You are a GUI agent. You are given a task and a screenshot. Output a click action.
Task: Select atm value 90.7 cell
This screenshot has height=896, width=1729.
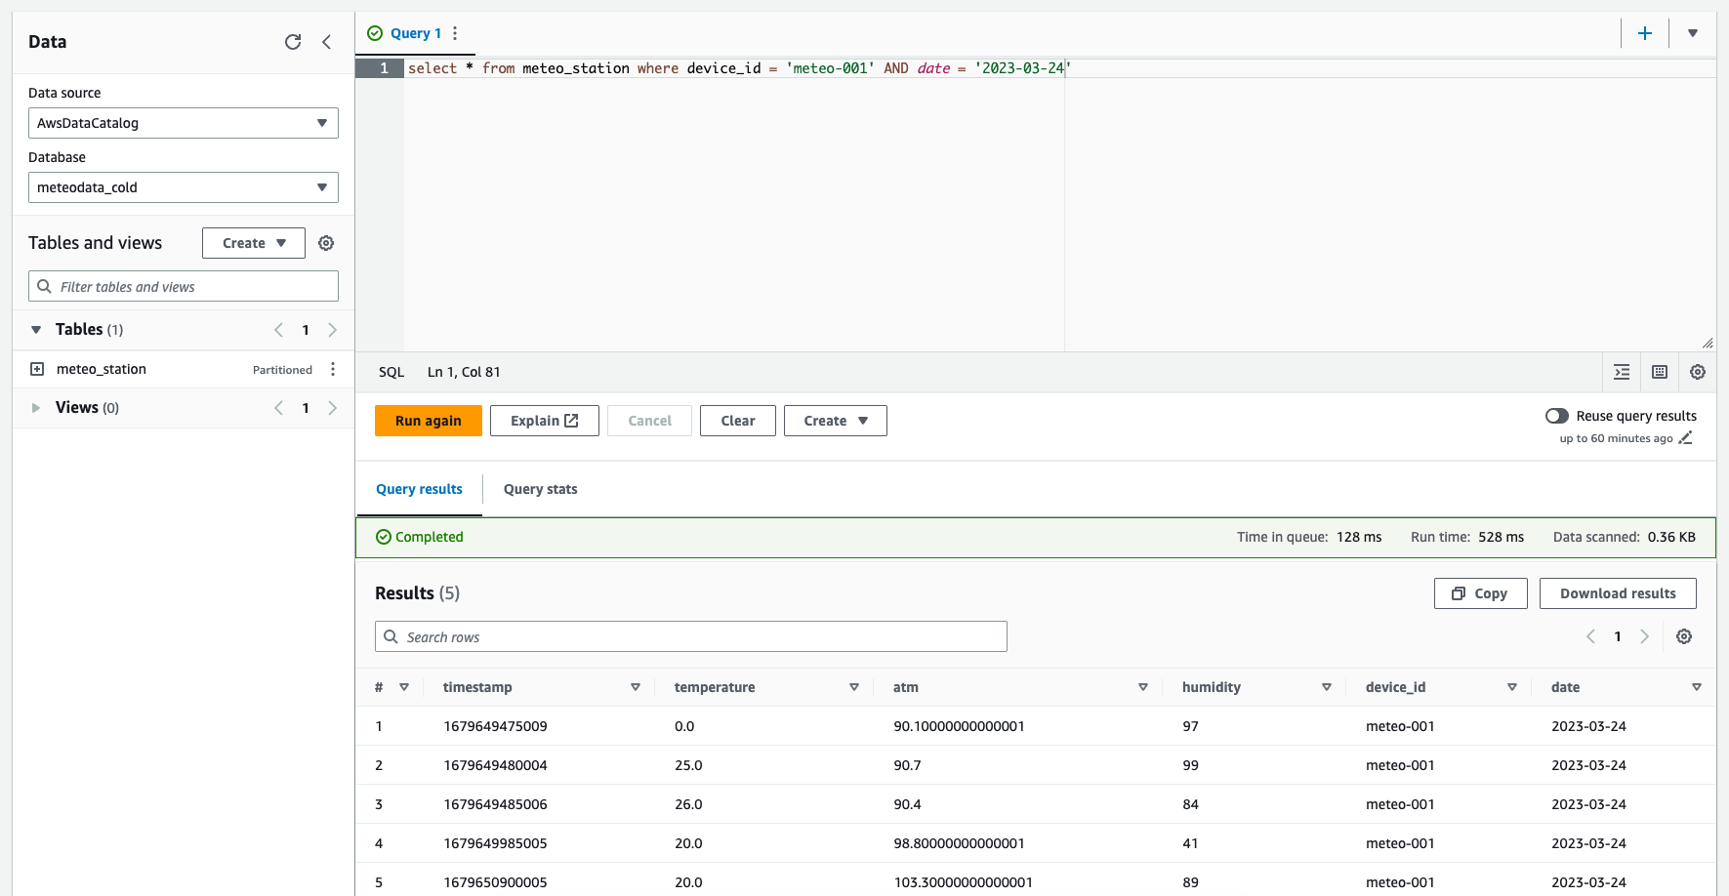click(907, 765)
